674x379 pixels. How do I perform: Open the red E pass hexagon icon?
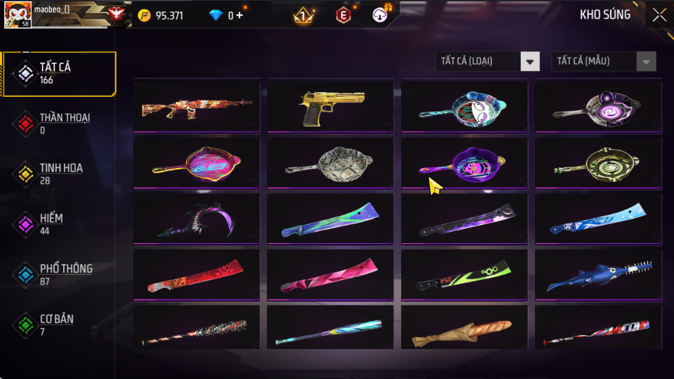click(x=343, y=16)
